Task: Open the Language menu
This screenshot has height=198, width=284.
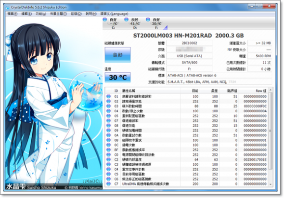Action: [114, 14]
